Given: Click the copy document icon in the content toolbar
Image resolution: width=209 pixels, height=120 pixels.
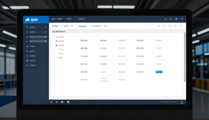Looking at the screenshot, I should (164, 26).
